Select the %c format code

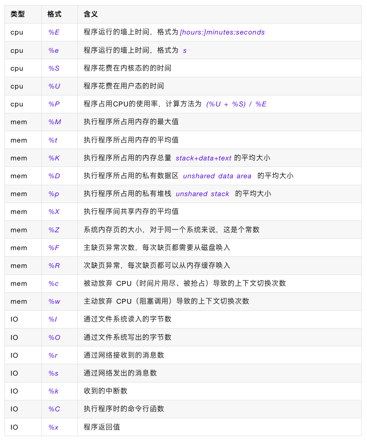pyautogui.click(x=54, y=283)
